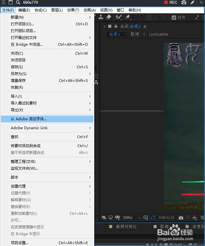Open the 动画(A) menu
The image size is (205, 246).
point(90,10)
